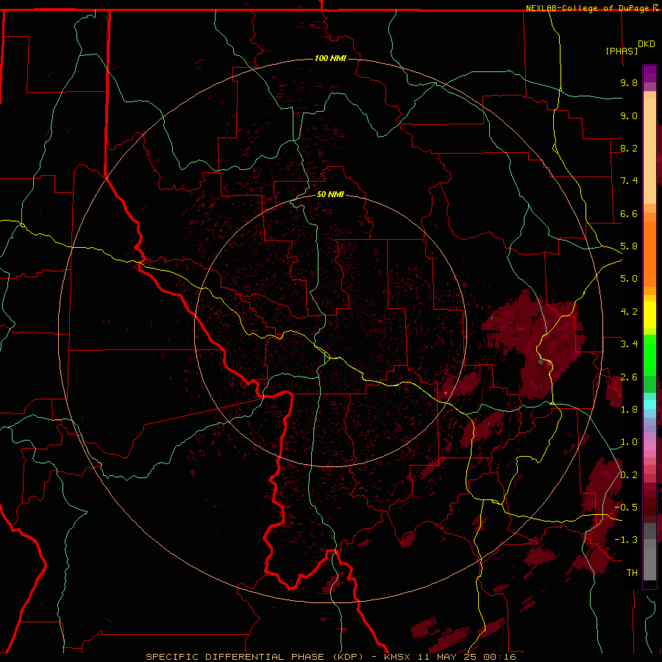Click the 3.4 scale value
Screen dimensions: 662x662
629,344
